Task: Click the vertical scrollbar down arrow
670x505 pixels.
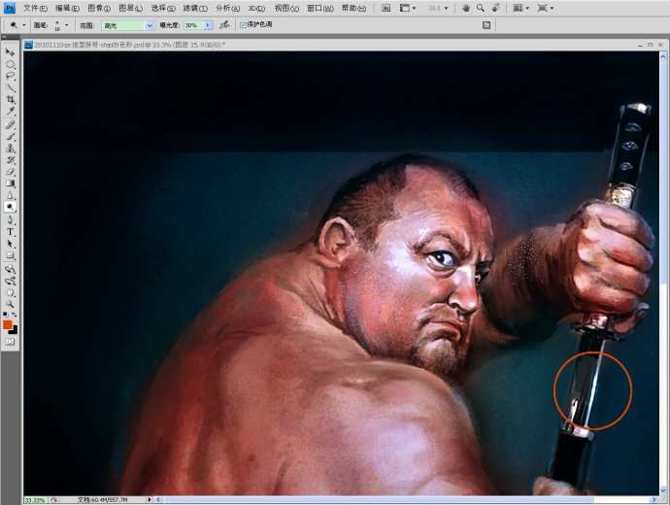Action: (663, 490)
